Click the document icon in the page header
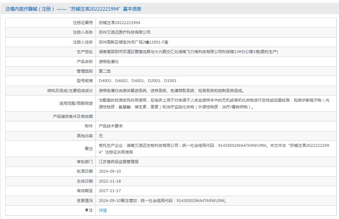Image resolution: width=339 pixels, height=219 pixels. (7, 9)
